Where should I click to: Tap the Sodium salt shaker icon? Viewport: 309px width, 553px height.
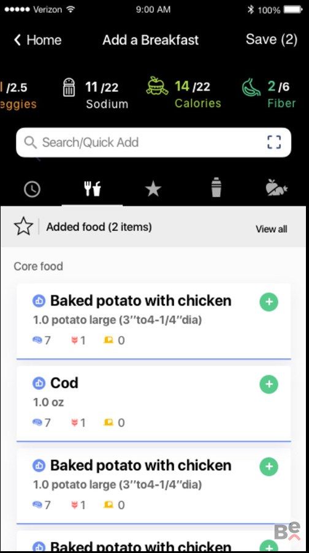click(69, 87)
